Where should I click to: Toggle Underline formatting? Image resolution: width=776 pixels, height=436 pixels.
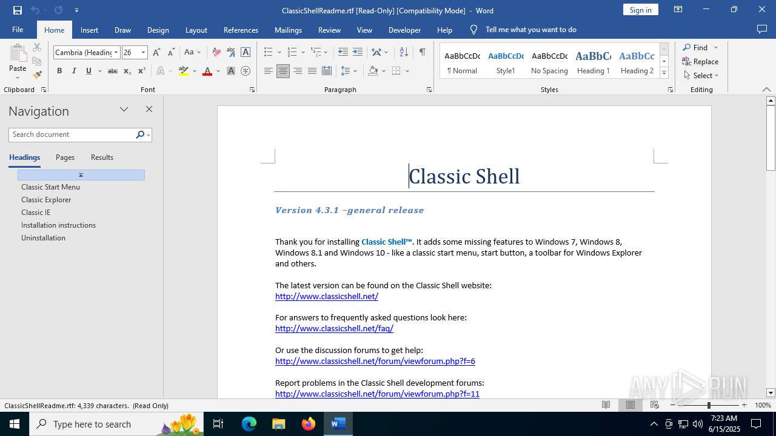pyautogui.click(x=89, y=71)
